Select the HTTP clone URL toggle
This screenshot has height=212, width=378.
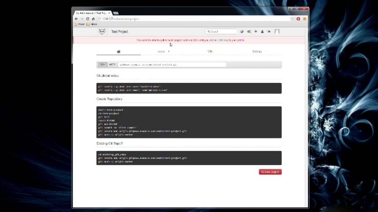[113, 64]
